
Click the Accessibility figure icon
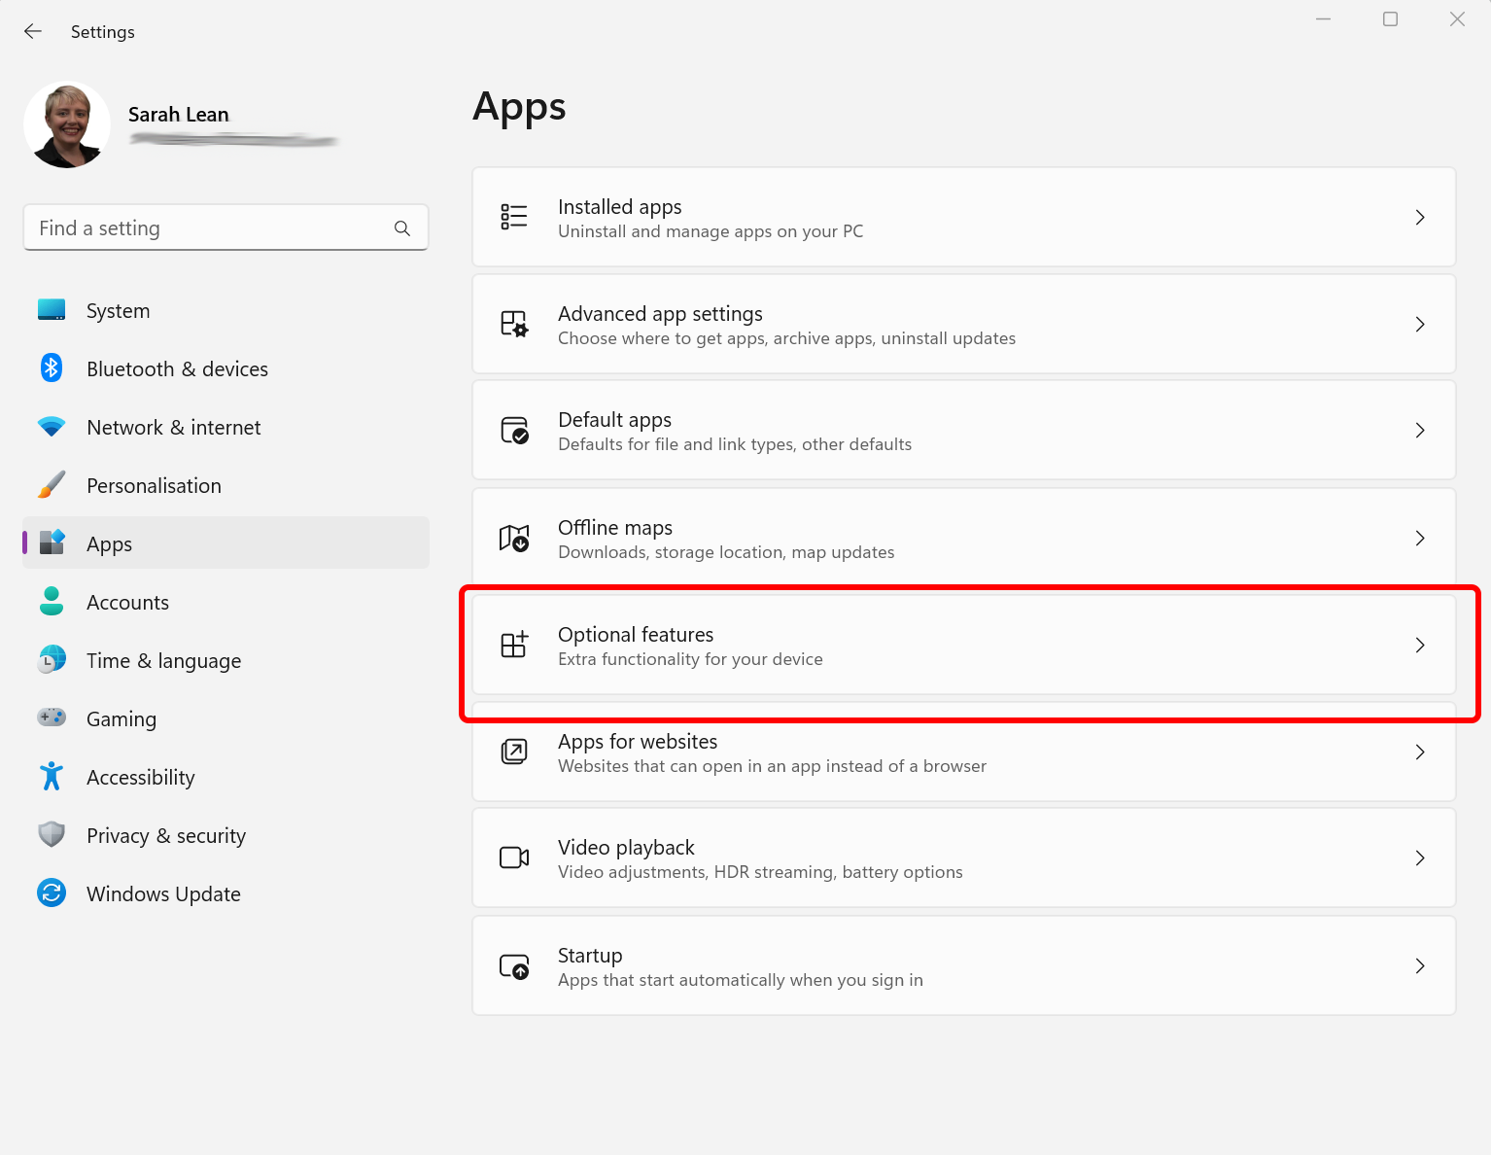tap(51, 777)
